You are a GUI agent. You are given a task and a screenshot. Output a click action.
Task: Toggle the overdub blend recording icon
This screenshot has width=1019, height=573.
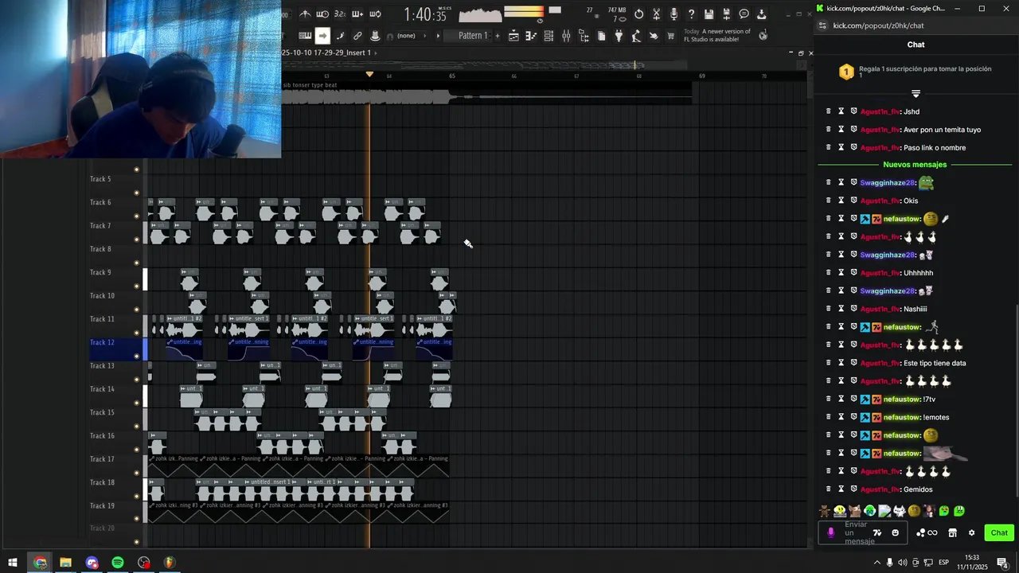tap(357, 14)
